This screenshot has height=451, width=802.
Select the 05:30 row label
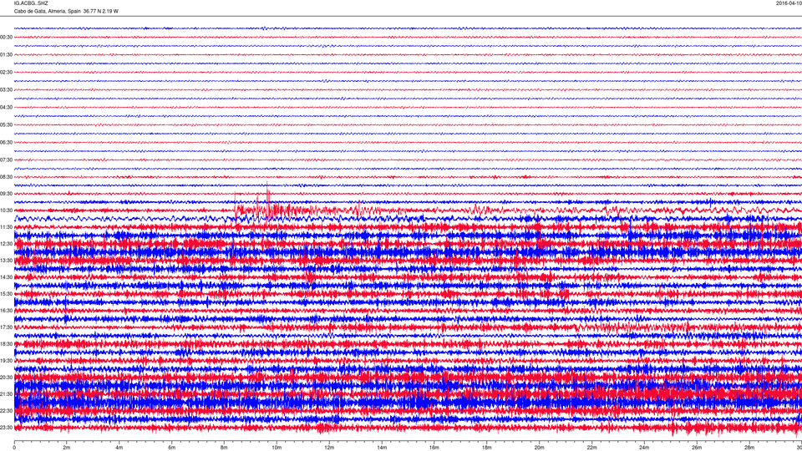point(6,124)
